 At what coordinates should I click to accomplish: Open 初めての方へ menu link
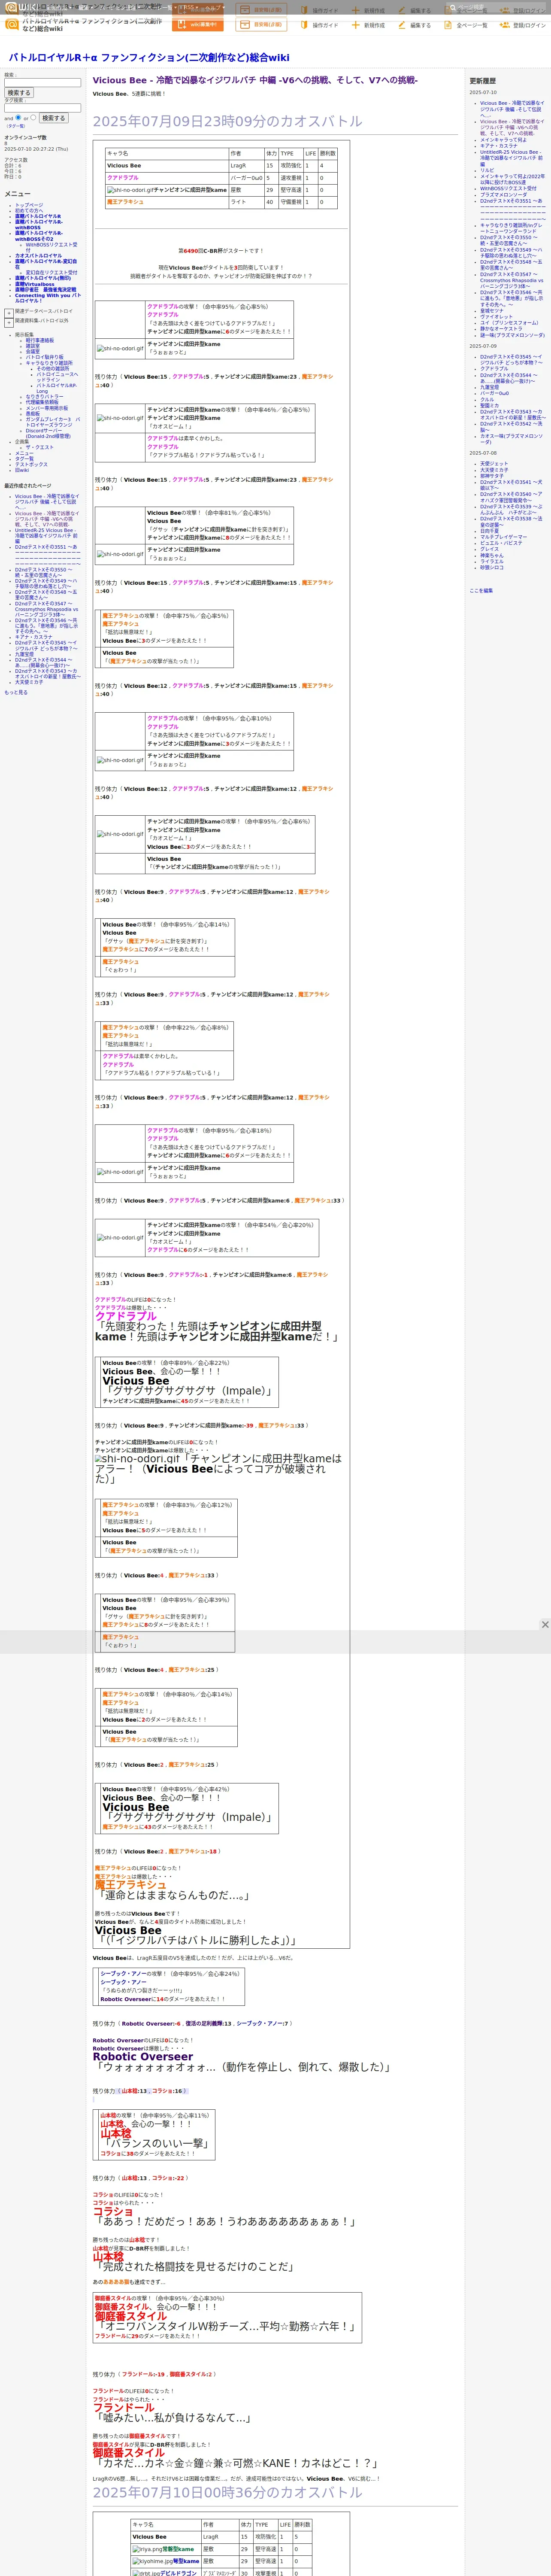point(29,211)
